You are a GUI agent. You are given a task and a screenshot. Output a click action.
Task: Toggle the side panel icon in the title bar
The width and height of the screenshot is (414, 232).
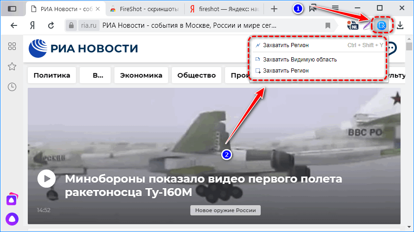tap(12, 9)
